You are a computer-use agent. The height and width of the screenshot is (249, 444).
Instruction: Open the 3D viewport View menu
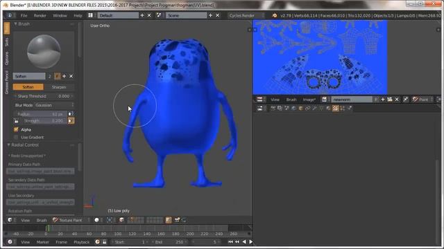coord(25,220)
